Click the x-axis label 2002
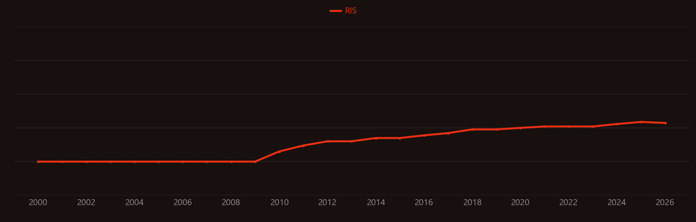Screen dimensions: 696x222 [87, 203]
